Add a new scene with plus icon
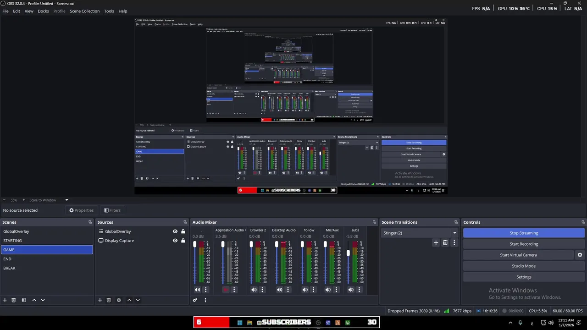 tap(5, 300)
